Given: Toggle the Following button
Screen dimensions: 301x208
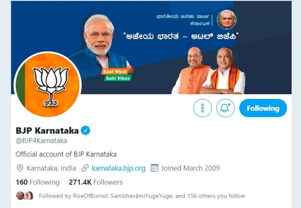Looking at the screenshot, I should [263, 108].
